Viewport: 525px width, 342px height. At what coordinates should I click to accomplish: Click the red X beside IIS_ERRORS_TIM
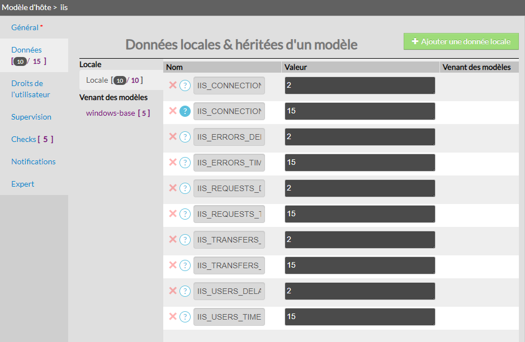click(173, 162)
